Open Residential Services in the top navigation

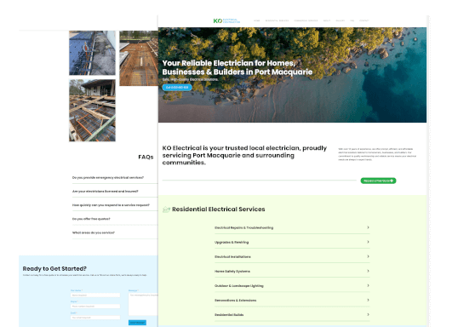tap(277, 20)
